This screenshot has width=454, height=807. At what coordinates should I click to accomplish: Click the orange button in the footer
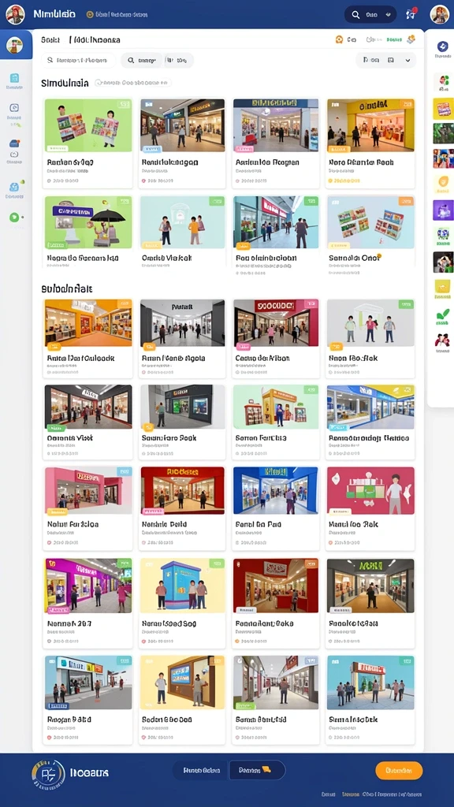point(399,771)
